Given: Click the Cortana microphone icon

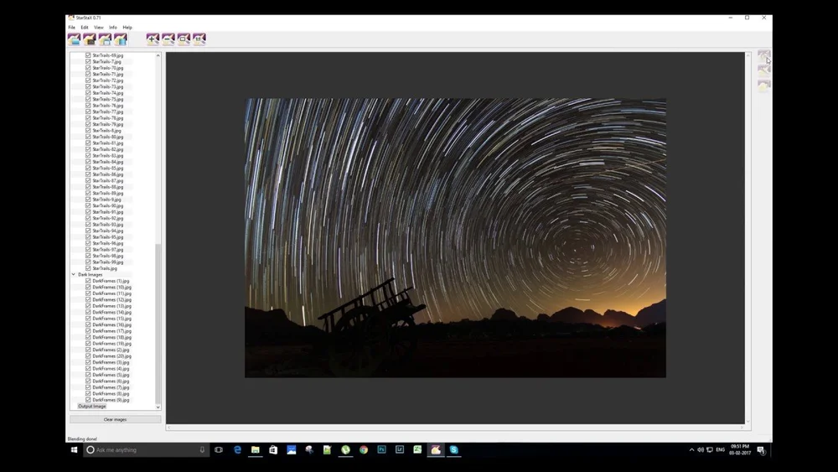Looking at the screenshot, I should [202, 450].
